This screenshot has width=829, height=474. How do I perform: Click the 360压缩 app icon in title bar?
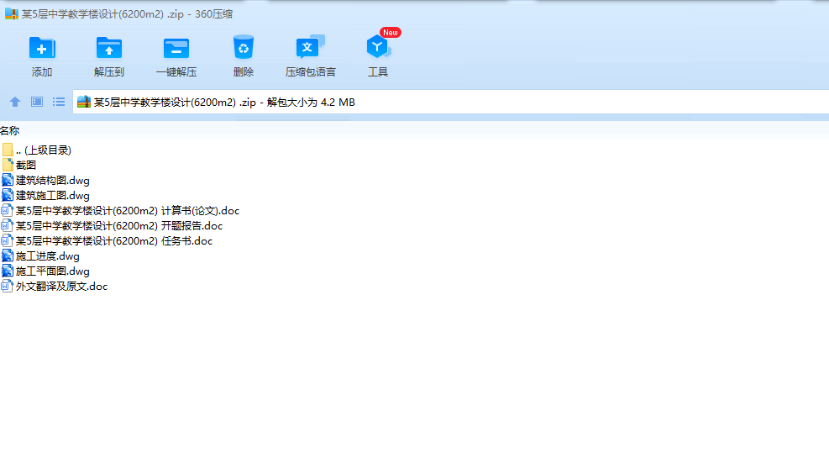click(12, 13)
